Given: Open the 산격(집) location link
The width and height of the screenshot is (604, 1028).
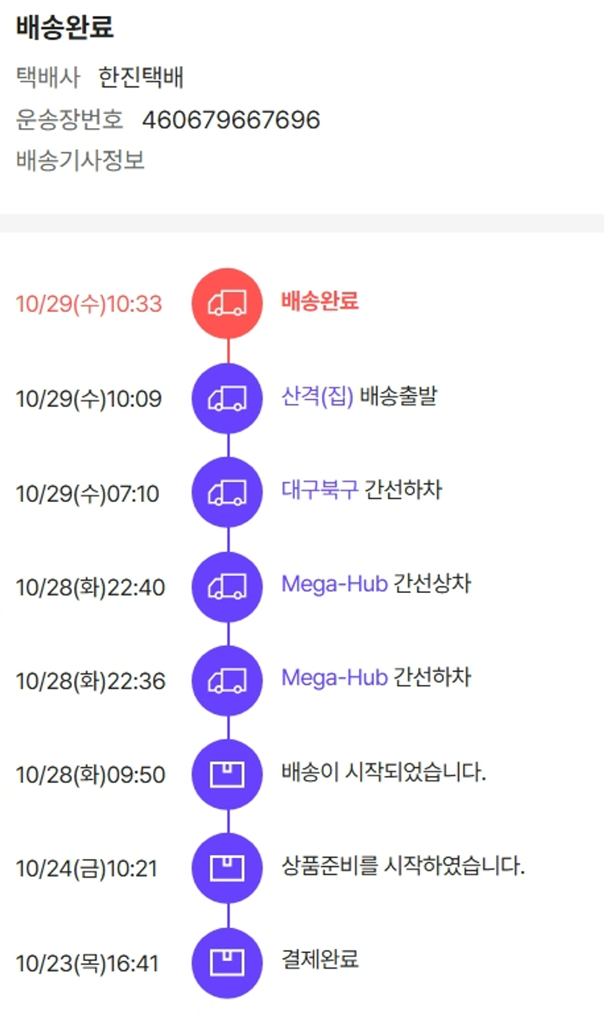Looking at the screenshot, I should 317,396.
